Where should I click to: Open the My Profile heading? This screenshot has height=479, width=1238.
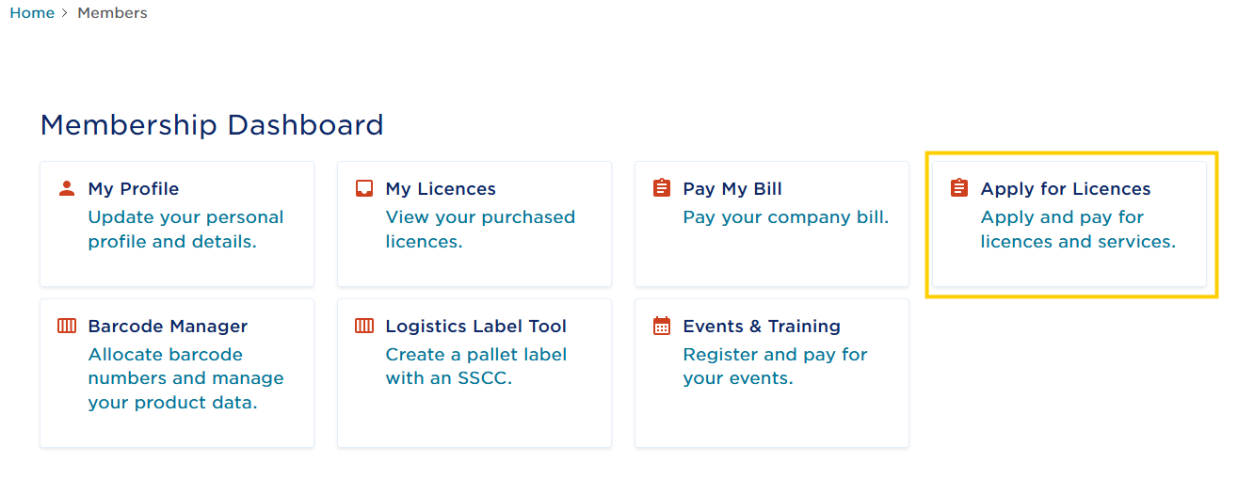click(133, 189)
